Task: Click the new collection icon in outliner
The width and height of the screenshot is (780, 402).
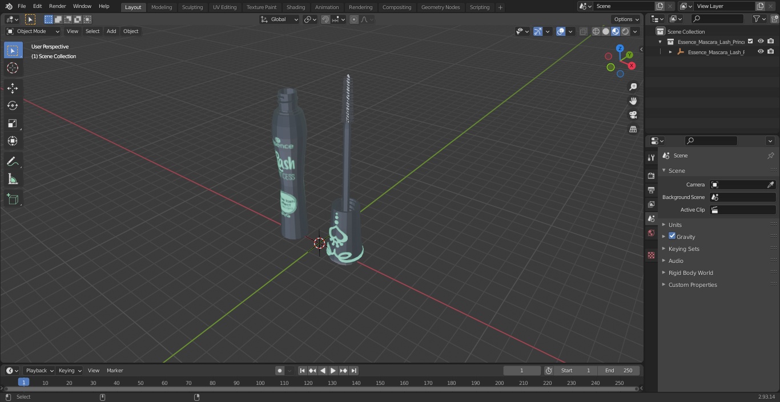Action: (775, 19)
